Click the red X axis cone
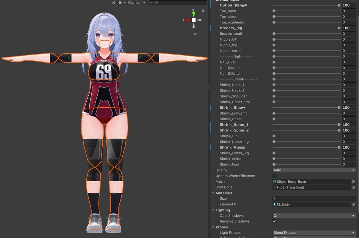This screenshot has height=238, width=359. (188, 20)
